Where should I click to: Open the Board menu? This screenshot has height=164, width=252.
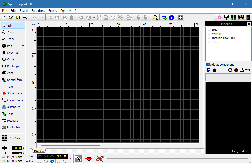23,10
